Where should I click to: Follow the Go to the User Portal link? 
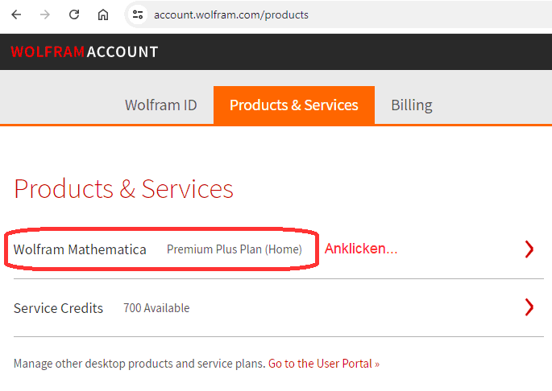tap(323, 363)
